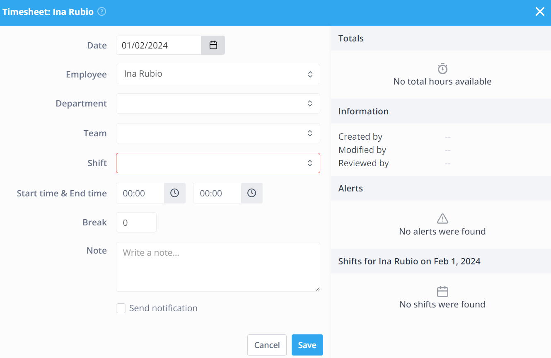Open the Team selection dropdown

tap(218, 133)
